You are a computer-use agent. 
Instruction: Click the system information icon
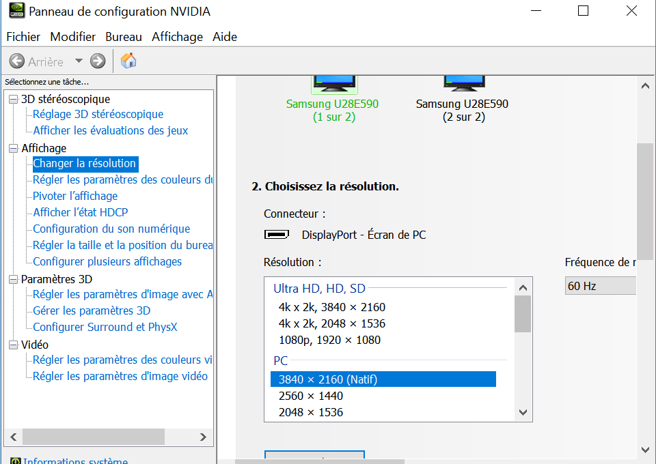tap(16, 461)
